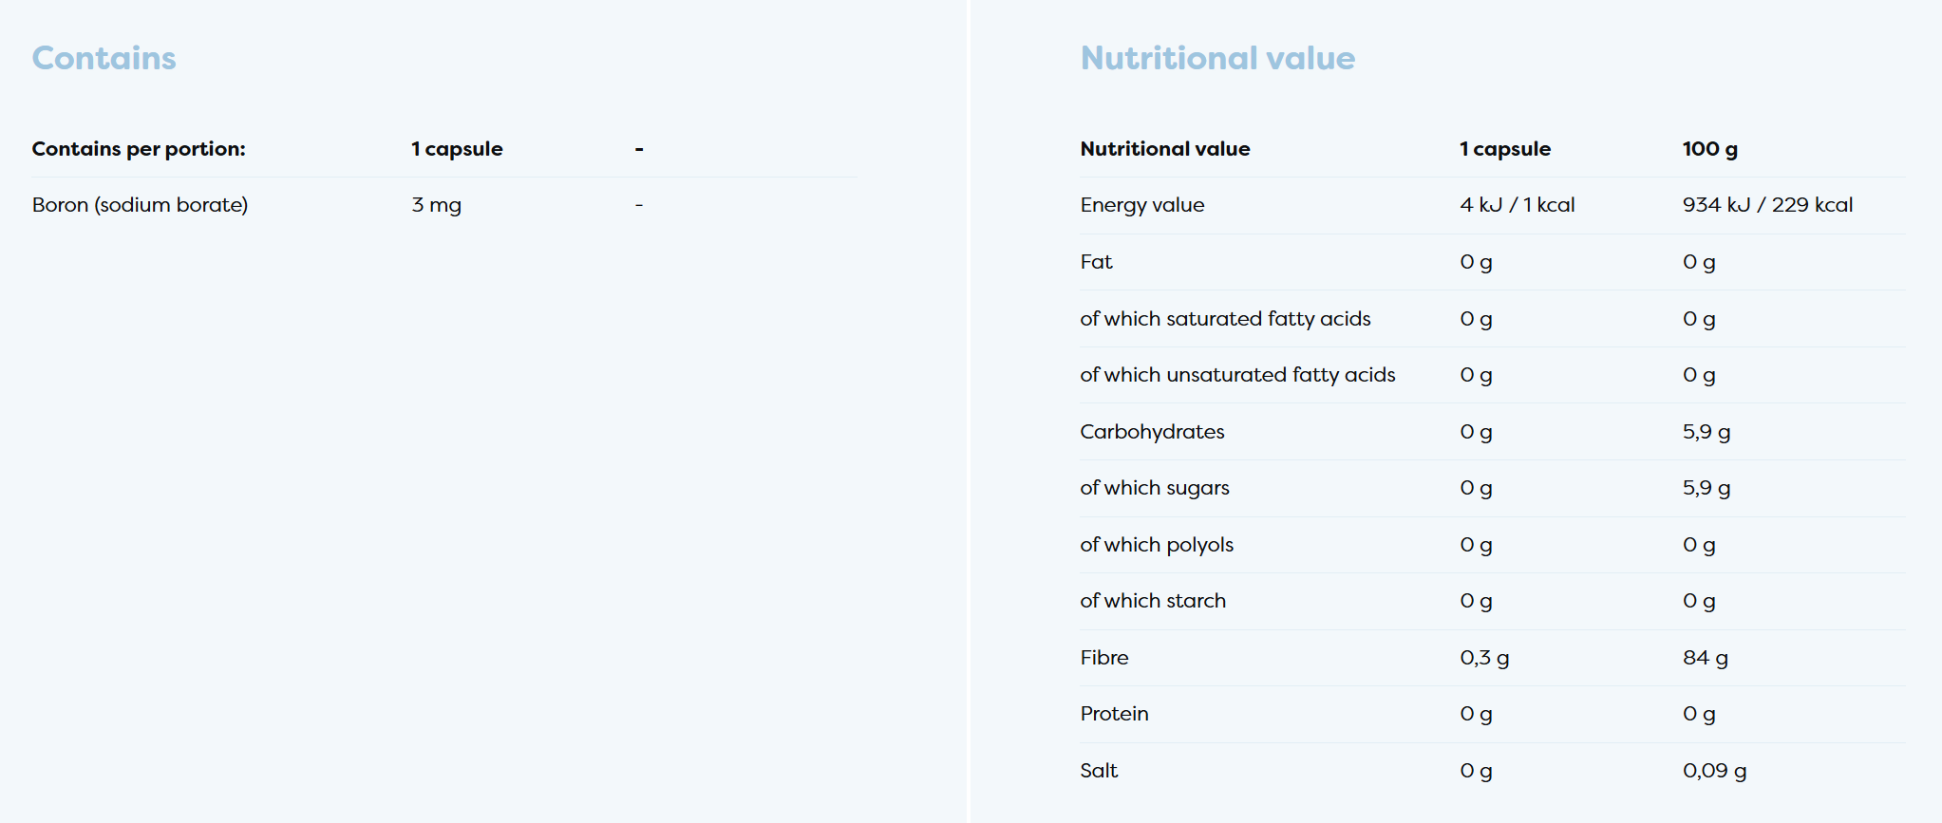Click the "of which polyols" row label
The height and width of the screenshot is (823, 1942).
[1157, 545]
